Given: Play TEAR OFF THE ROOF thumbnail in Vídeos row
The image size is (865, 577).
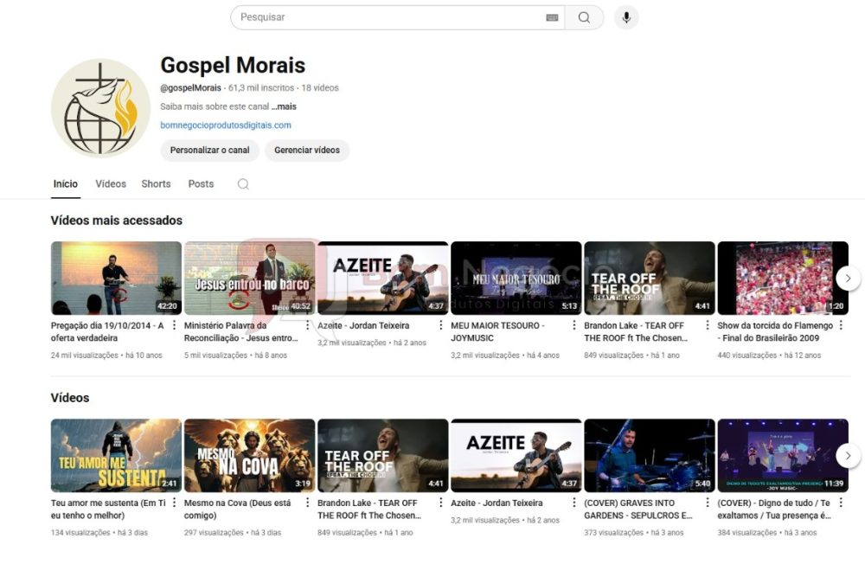Looking at the screenshot, I should click(383, 456).
